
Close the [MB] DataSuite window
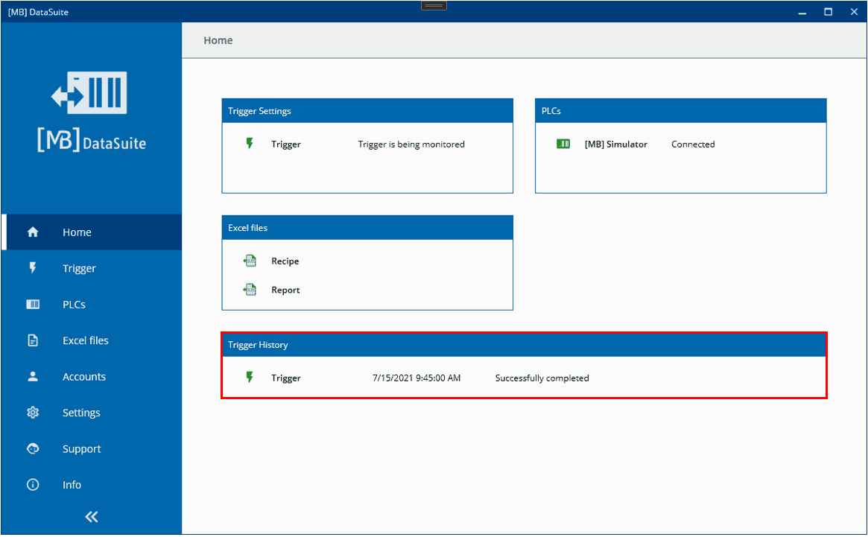coord(854,12)
